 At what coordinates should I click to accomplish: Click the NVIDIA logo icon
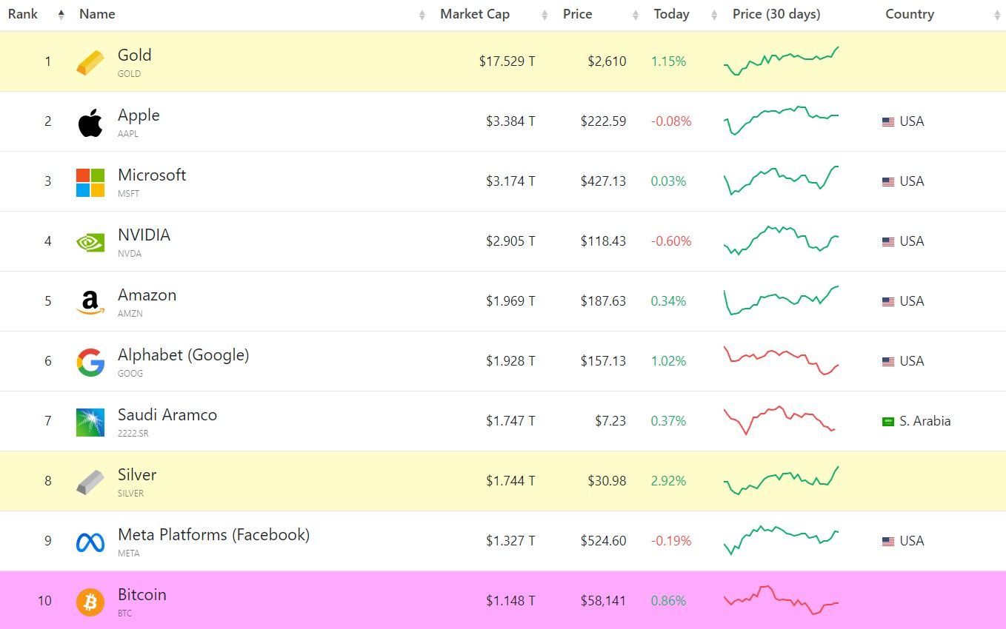coord(90,242)
